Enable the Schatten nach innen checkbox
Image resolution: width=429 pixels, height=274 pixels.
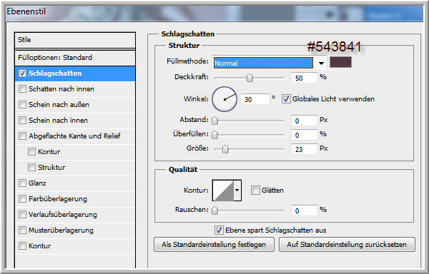22,89
